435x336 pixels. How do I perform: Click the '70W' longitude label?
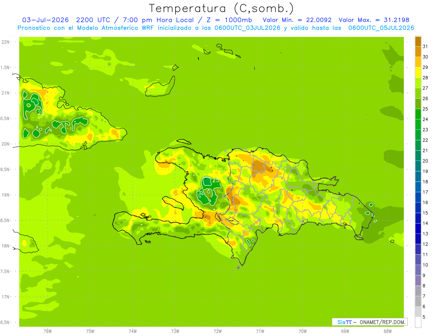303,331
